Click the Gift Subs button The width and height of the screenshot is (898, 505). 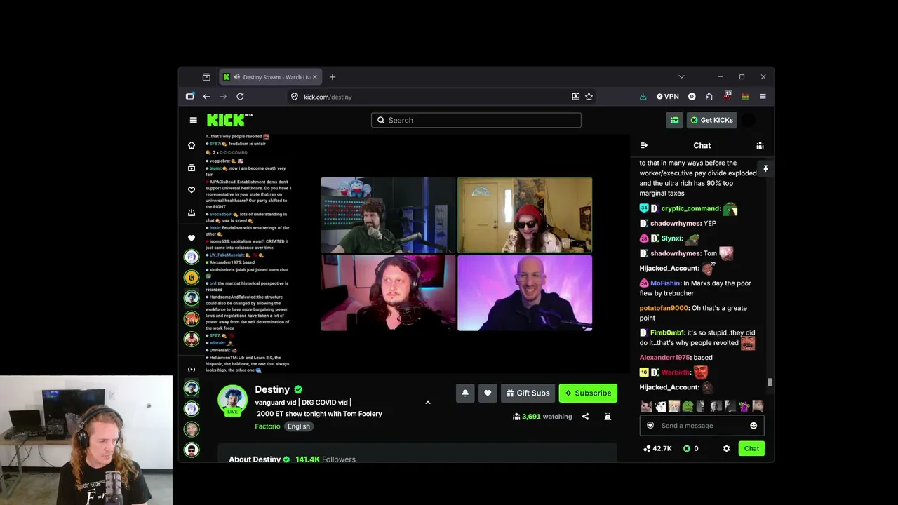click(x=528, y=393)
